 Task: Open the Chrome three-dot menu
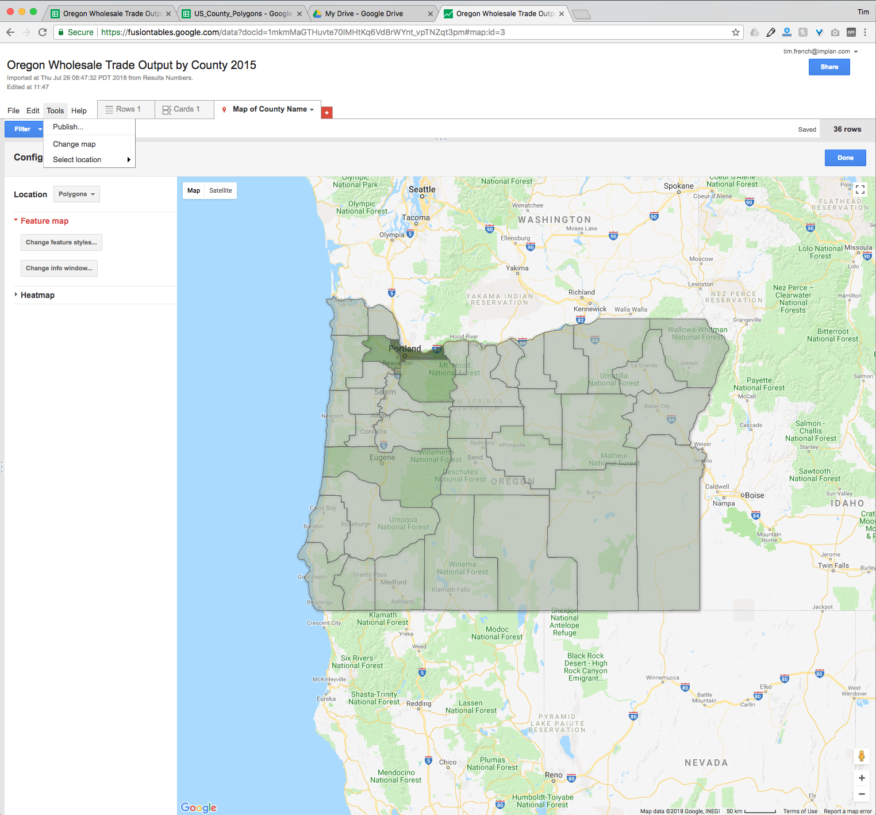865,32
